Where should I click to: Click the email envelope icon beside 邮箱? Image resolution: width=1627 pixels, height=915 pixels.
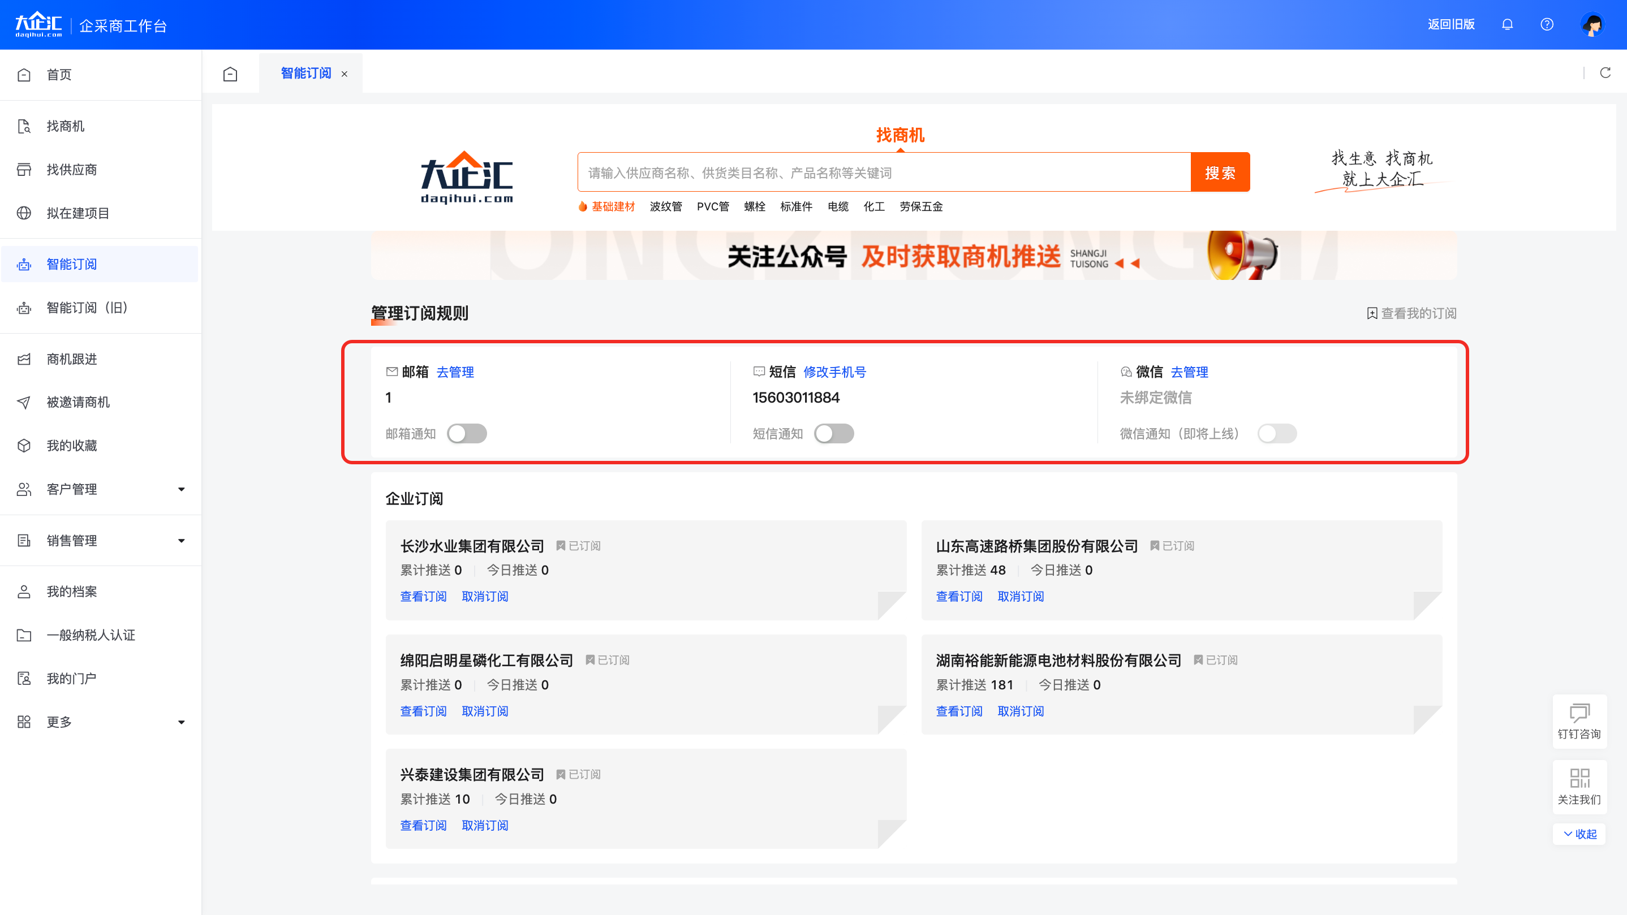(391, 372)
